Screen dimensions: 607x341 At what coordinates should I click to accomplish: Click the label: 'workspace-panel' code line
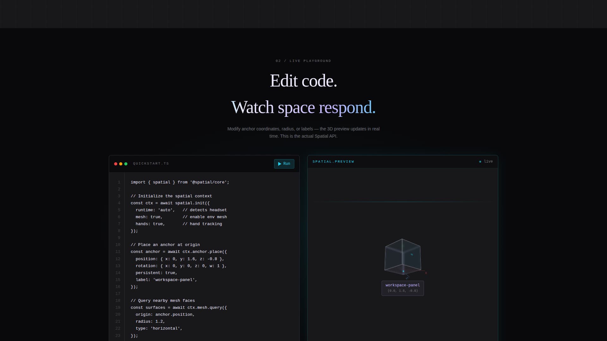[166, 280]
